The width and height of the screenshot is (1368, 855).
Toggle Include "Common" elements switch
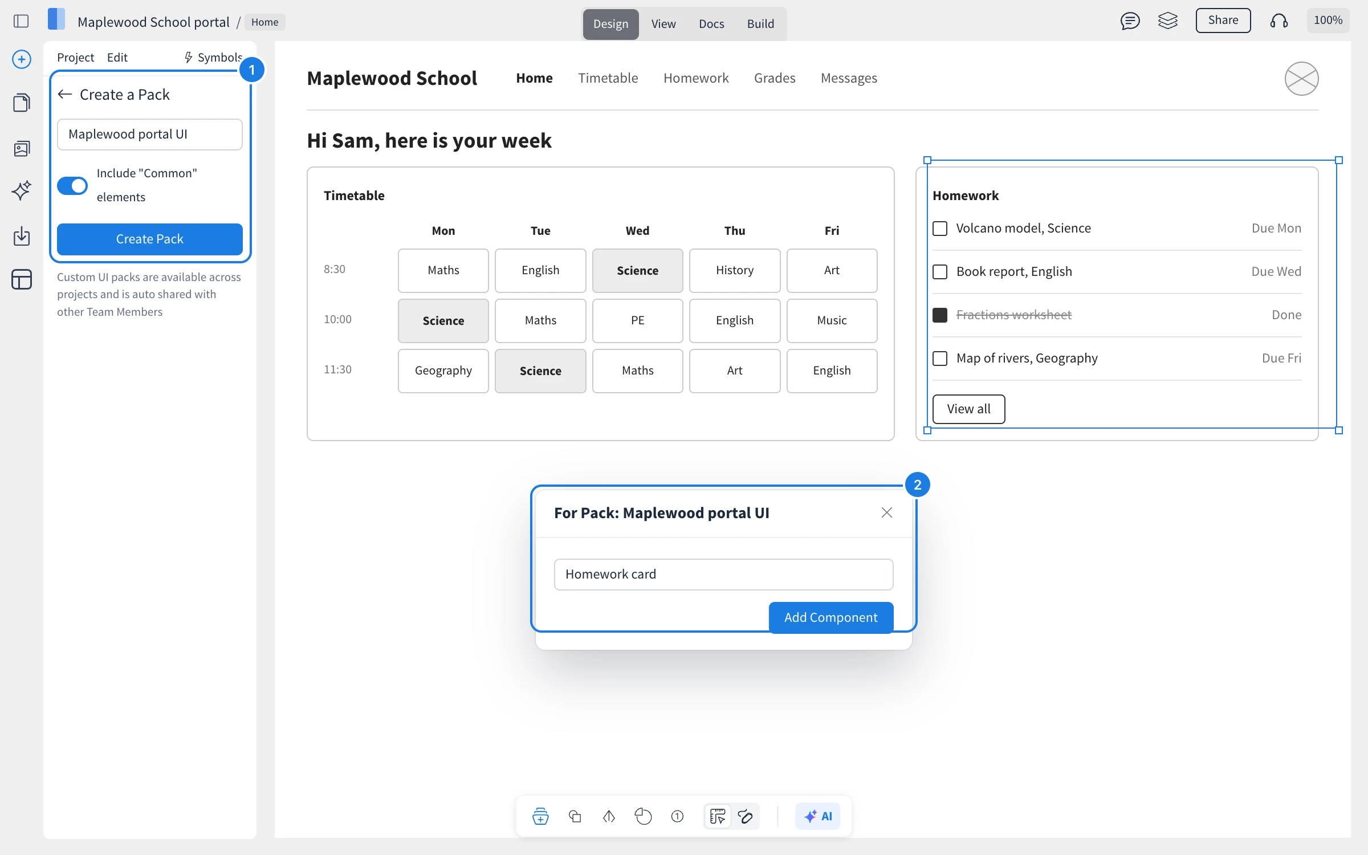pyautogui.click(x=72, y=185)
